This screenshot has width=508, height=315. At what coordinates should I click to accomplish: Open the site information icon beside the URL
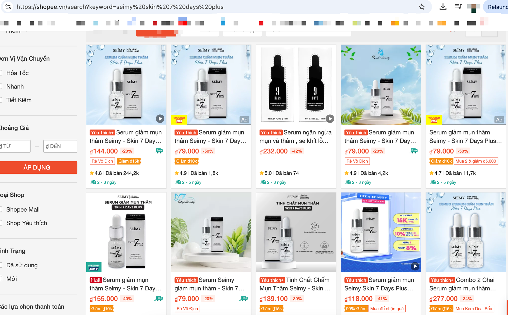coord(8,7)
